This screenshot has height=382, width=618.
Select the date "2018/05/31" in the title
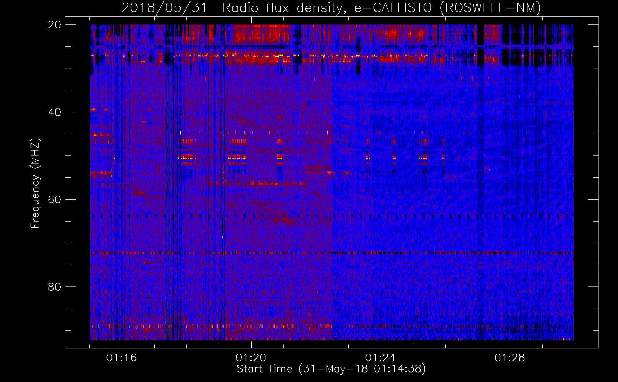pyautogui.click(x=164, y=8)
